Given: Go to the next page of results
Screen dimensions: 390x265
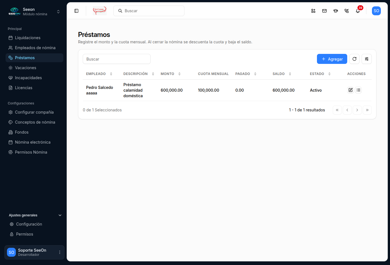Looking at the screenshot, I should tap(357, 110).
